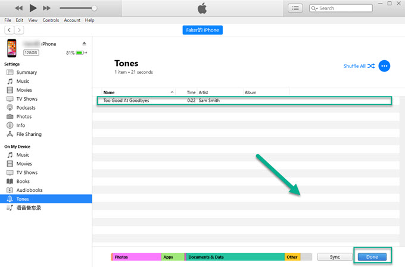The image size is (405, 267).
Task: Select Movies under On My Device
Action: pos(24,164)
